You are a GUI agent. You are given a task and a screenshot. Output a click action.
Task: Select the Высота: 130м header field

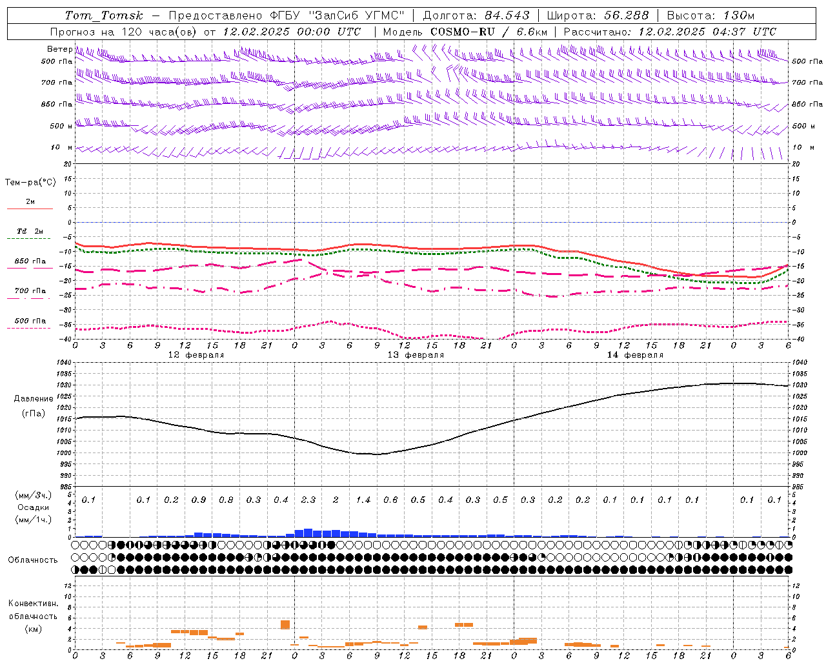coord(710,15)
